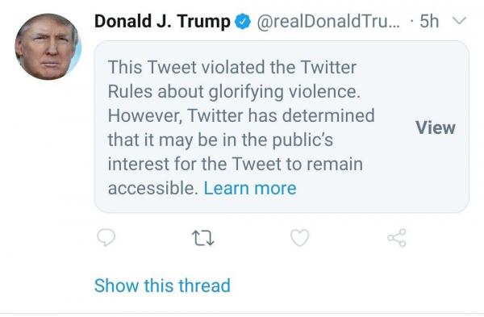This screenshot has height=317, width=484.
Task: Tap the share icon below the tweet
Action: [397, 238]
